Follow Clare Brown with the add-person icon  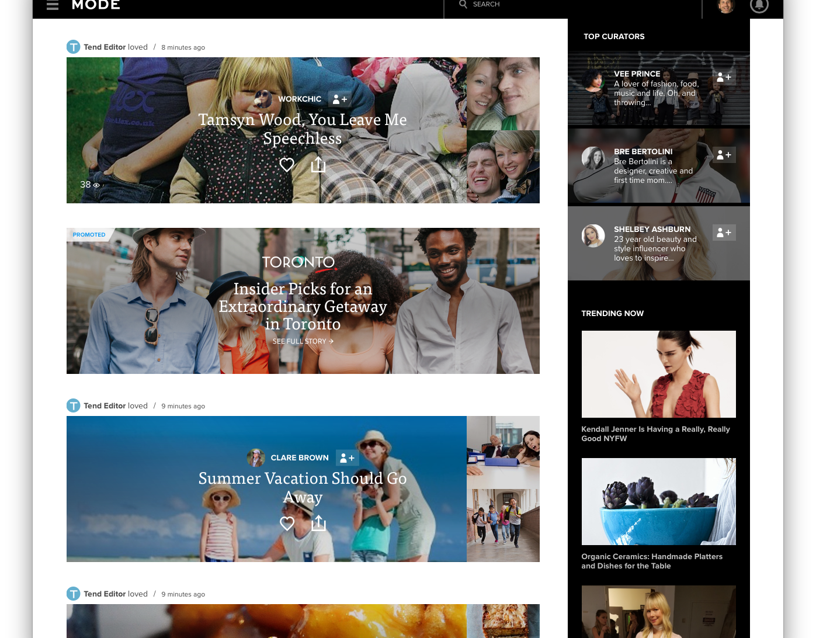pyautogui.click(x=347, y=458)
